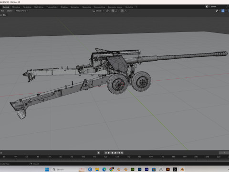Open the Modeling workspace tab
Screen dimensions: 229x172
click(16, 7)
